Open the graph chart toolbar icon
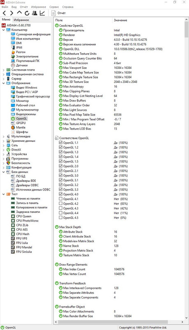This screenshot has width=189, height=330. (x=42, y=13)
